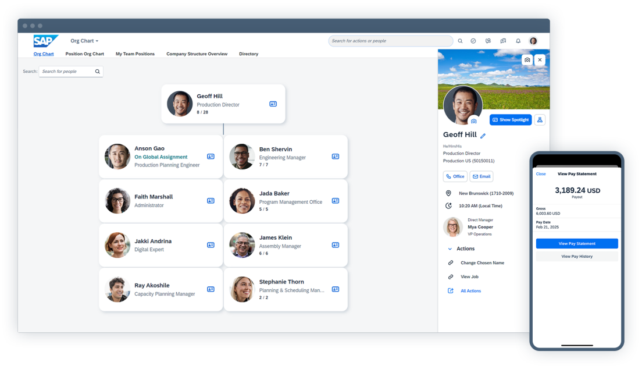Collapse the Actions section
The height and width of the screenshot is (369, 642).
450,249
